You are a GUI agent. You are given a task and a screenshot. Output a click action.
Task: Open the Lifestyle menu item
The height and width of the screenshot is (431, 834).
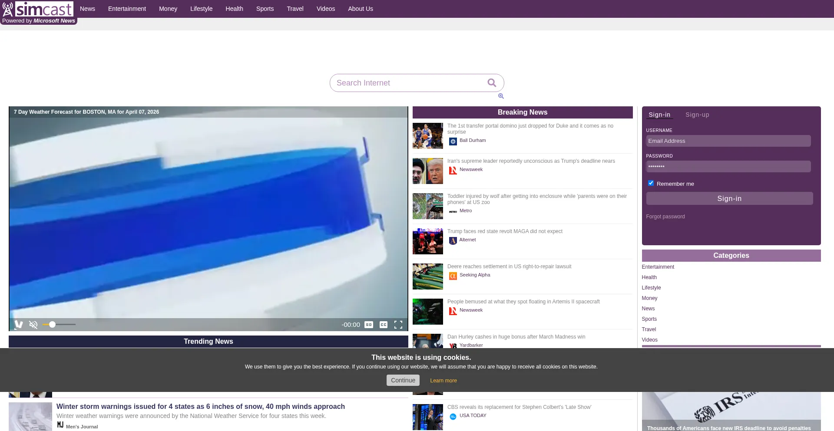(x=201, y=9)
